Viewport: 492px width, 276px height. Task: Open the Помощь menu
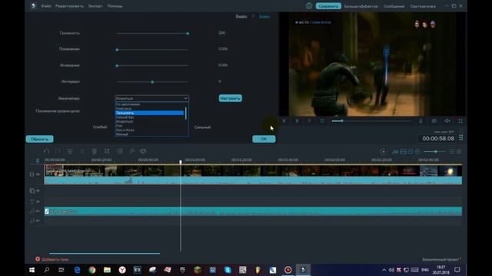pos(115,6)
